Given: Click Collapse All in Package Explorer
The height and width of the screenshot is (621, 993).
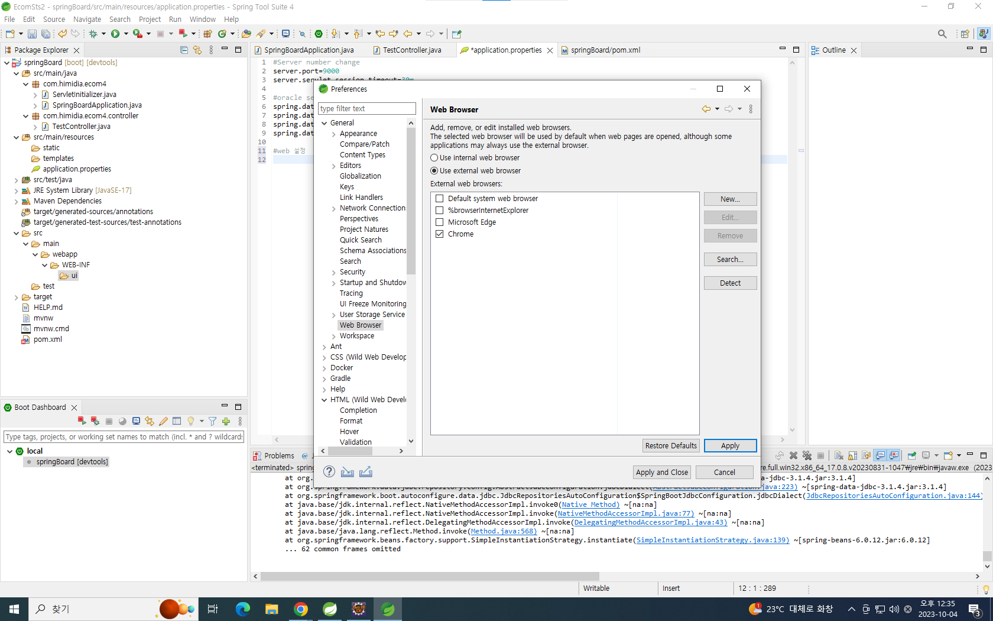Looking at the screenshot, I should [184, 50].
